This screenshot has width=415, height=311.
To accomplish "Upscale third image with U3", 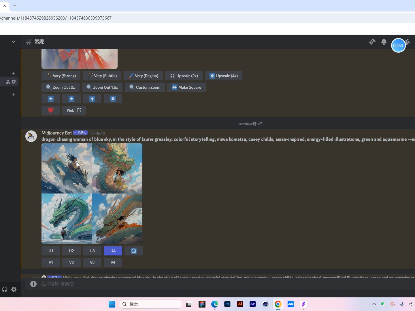I will [x=92, y=251].
